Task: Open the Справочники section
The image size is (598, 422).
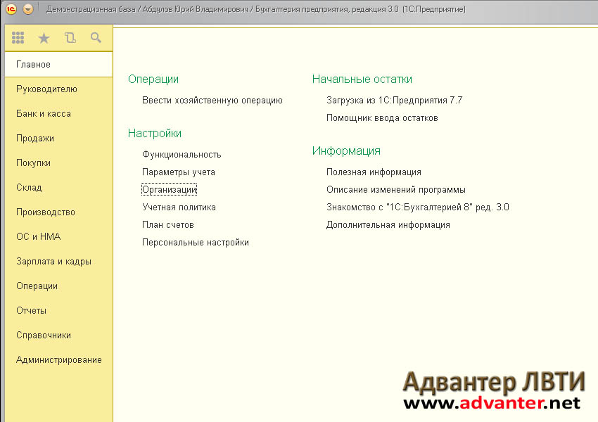Action: (58, 335)
